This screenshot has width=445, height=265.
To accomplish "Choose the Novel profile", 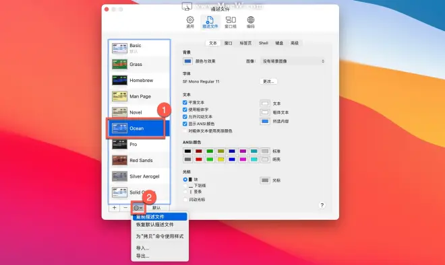I will (139, 112).
